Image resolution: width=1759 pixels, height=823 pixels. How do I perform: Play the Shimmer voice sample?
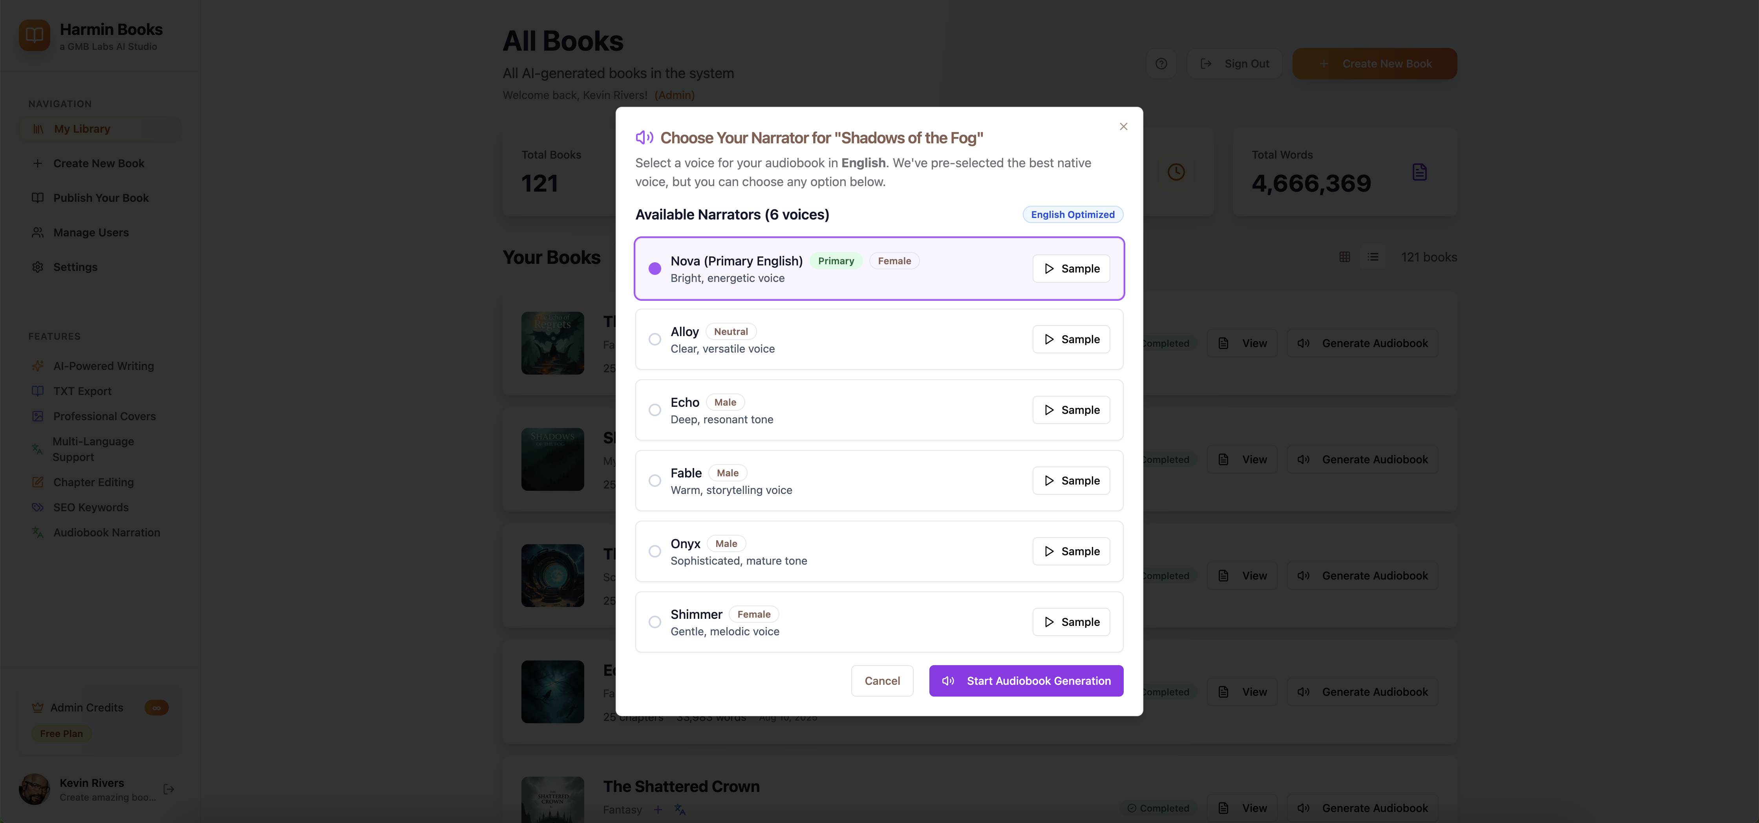tap(1071, 622)
